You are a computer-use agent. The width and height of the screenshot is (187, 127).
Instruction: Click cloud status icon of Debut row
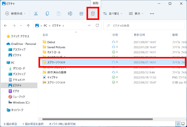click(113, 42)
